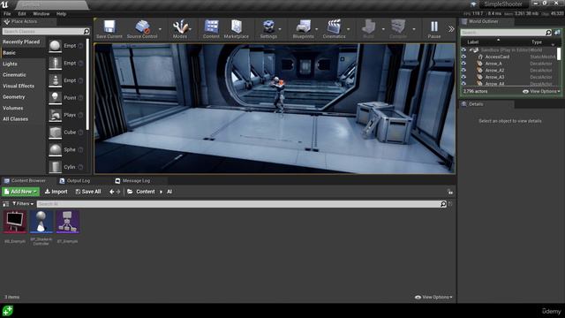This screenshot has width=565, height=318.
Task: Open the Edit menu
Action: (x=22, y=14)
